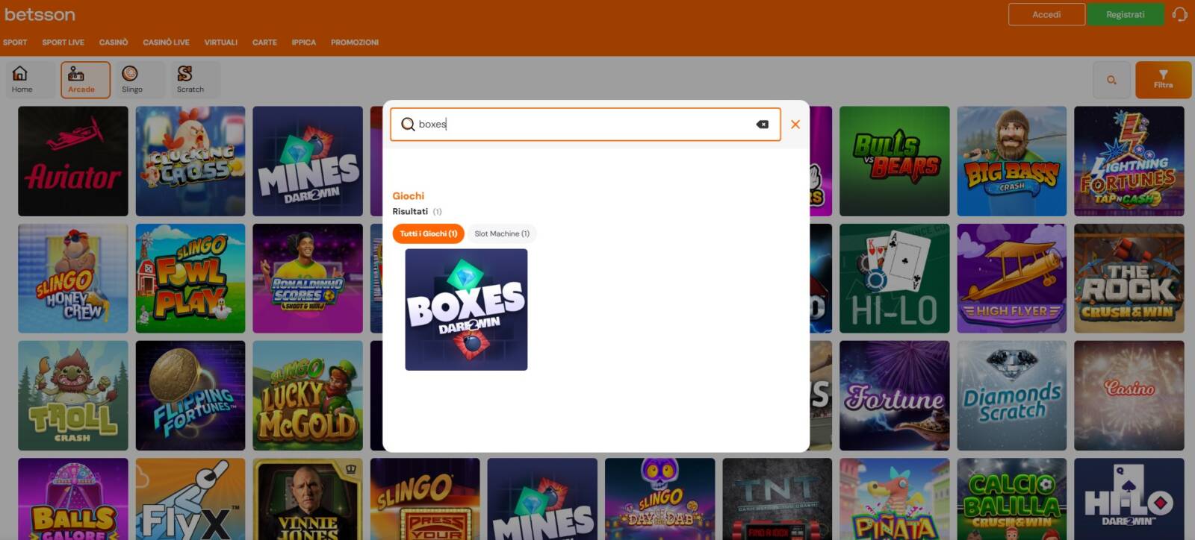Open the Aviator game tile
This screenshot has width=1195, height=540.
coord(73,161)
